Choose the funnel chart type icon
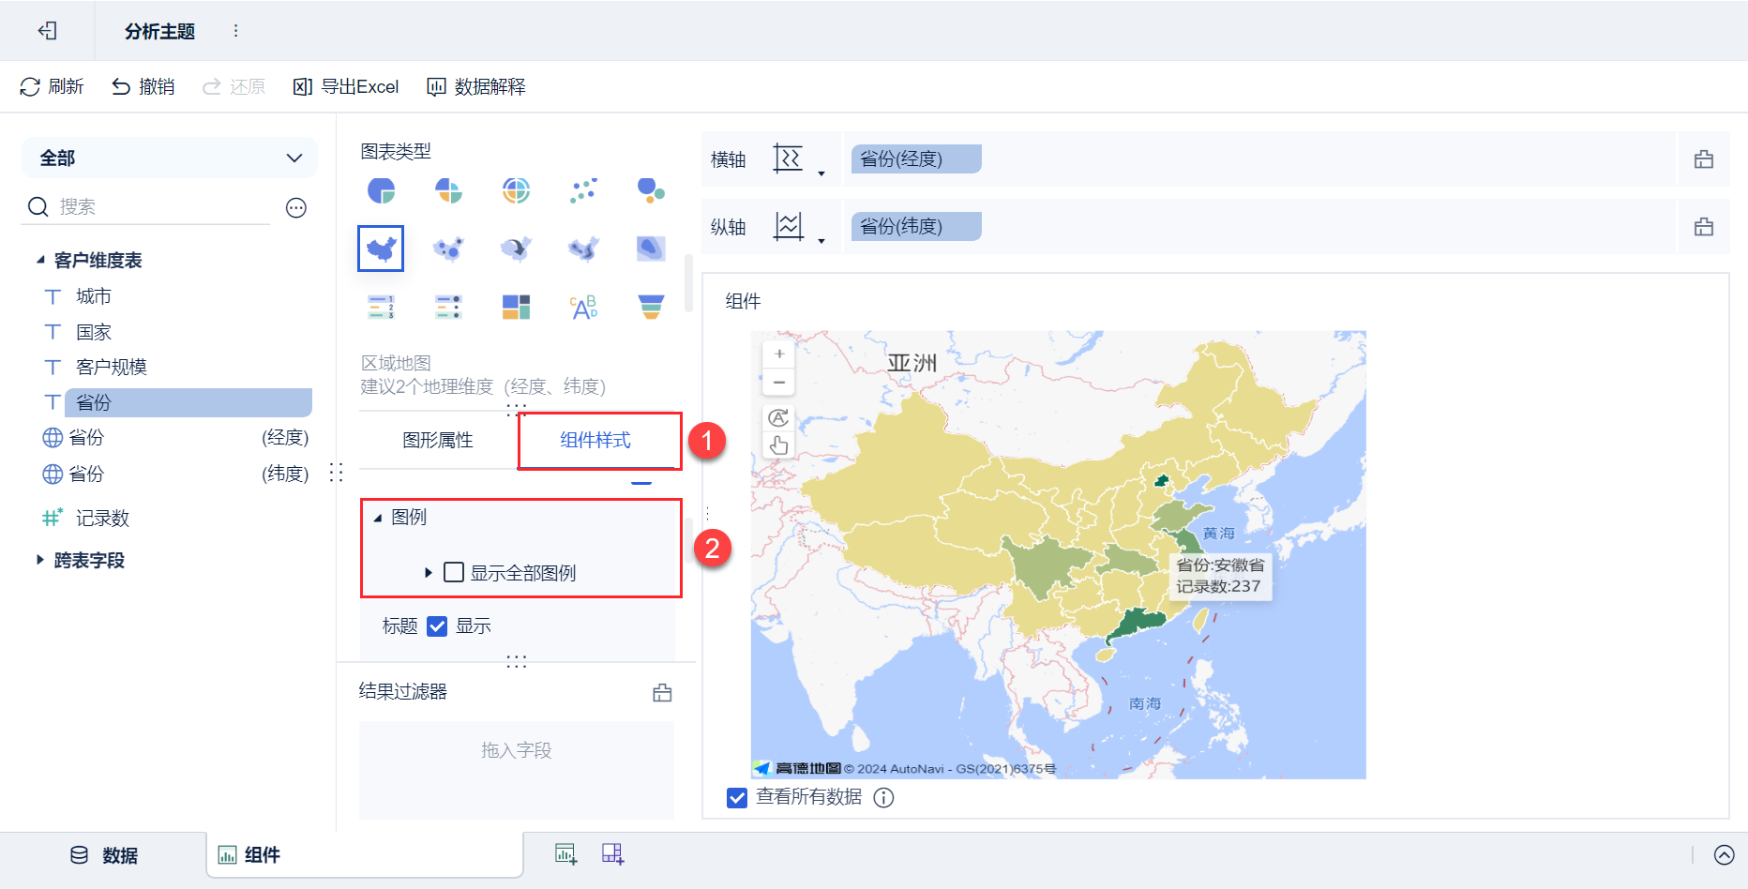Screen dimensions: 1748x889 (x=651, y=307)
